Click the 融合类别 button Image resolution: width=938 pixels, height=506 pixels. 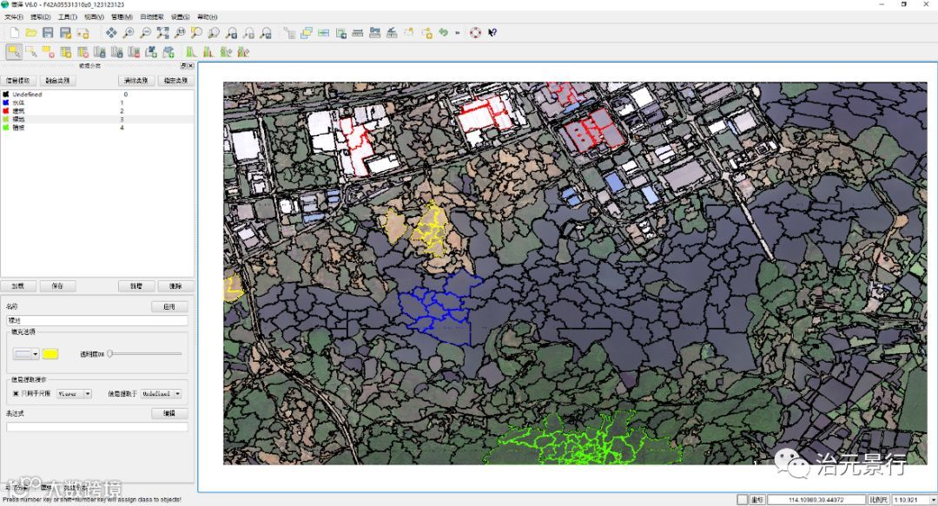pyautogui.click(x=57, y=80)
